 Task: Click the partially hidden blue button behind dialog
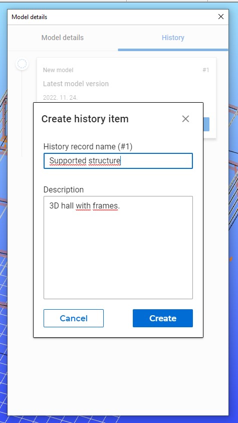click(x=206, y=124)
